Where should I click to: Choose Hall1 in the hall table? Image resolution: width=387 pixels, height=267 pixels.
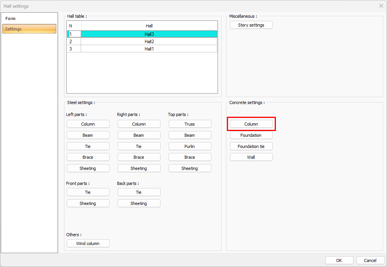click(149, 49)
